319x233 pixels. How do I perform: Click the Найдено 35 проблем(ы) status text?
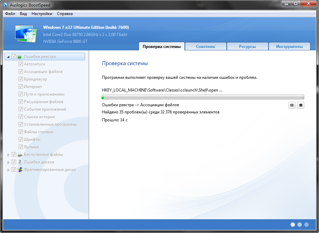[x=161, y=112]
